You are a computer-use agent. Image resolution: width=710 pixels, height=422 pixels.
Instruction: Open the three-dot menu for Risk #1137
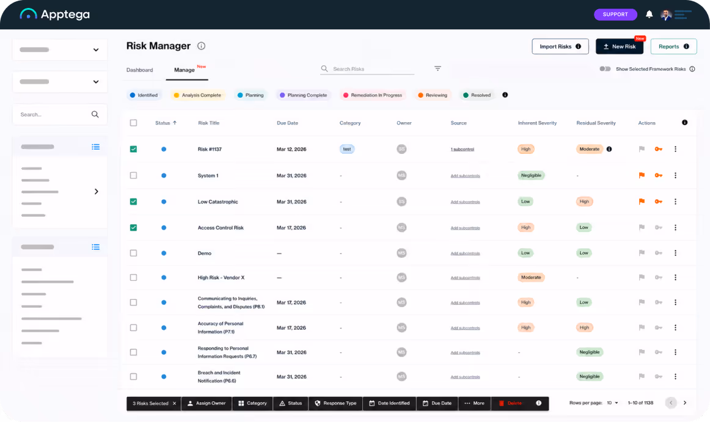[x=675, y=149]
